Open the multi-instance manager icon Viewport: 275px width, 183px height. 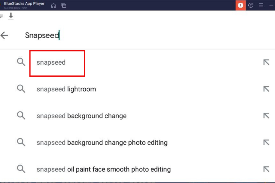click(64, 5)
